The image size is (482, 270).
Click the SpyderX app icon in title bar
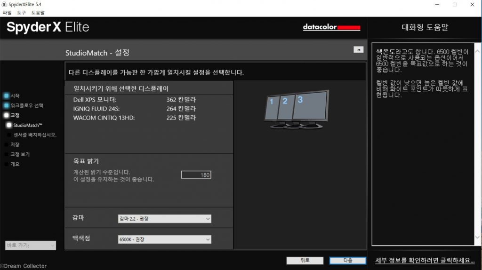tap(4, 4)
